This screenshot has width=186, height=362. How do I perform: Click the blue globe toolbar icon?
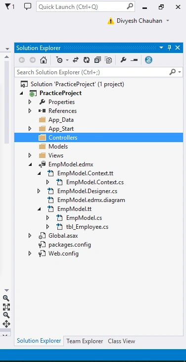[149, 60]
